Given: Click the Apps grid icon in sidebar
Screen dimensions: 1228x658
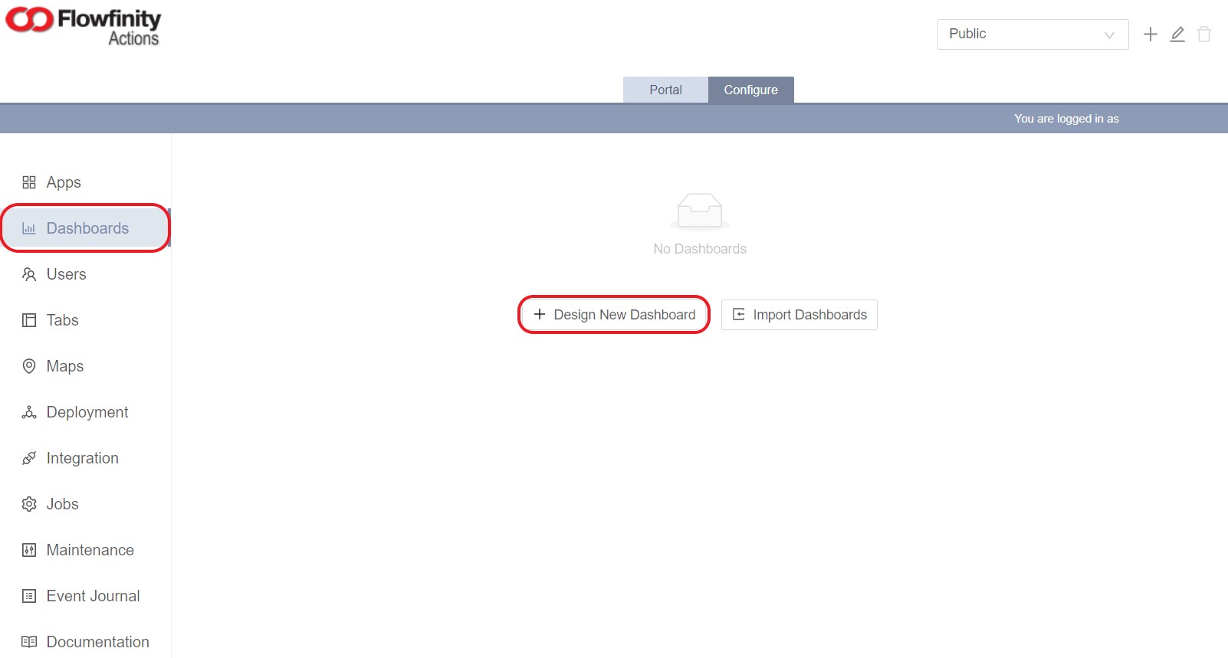Looking at the screenshot, I should click(29, 182).
